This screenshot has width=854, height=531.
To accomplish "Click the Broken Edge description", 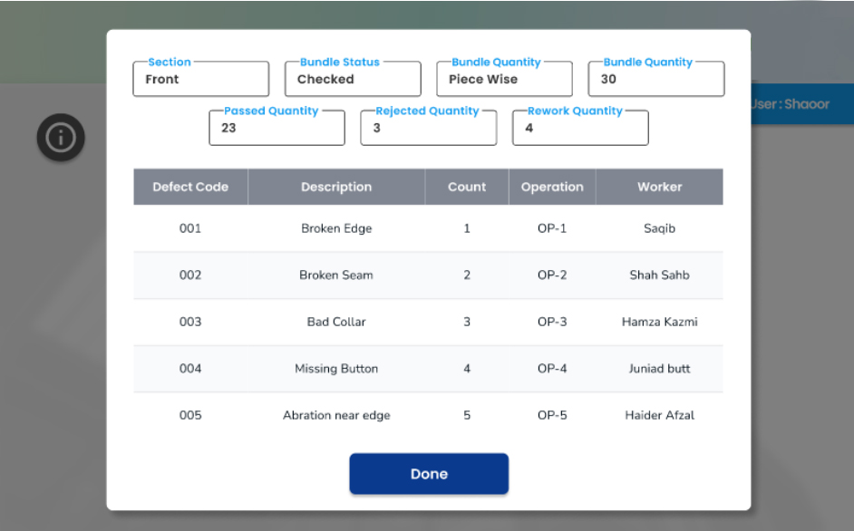I will coord(336,228).
